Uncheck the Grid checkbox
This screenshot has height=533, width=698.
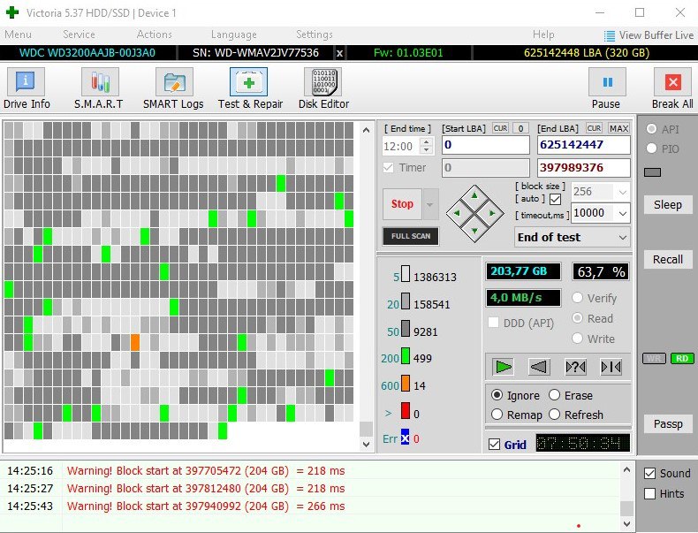click(494, 445)
